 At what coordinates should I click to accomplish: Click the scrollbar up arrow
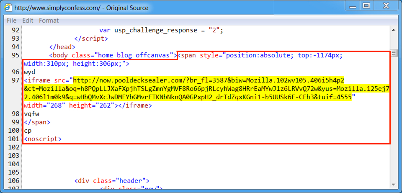click(x=394, y=31)
